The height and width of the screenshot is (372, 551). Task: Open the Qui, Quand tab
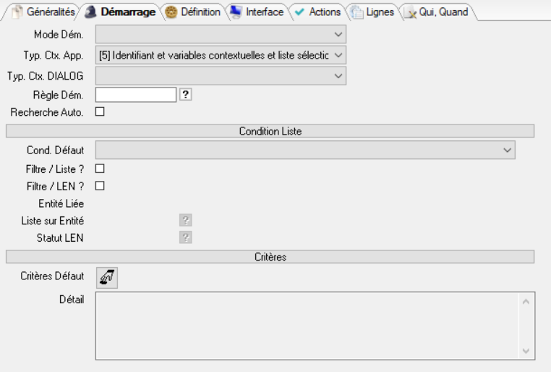pyautogui.click(x=438, y=12)
